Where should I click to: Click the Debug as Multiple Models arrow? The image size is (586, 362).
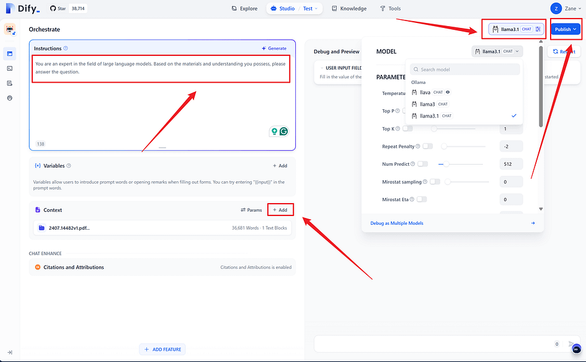[x=533, y=223]
